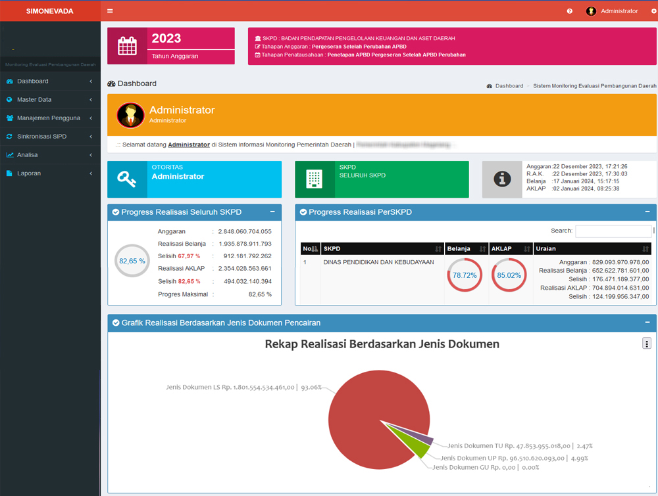Click the key icon on Otoritas card
This screenshot has width=658, height=496.
[x=127, y=179]
